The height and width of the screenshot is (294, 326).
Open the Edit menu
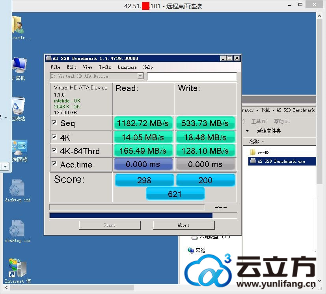71,67
